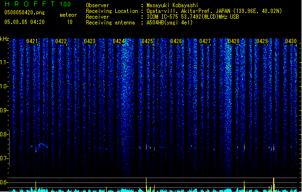
Task: Click the Ogata-vill. Akita-Pref. JAPAN location text
Action: [x=214, y=11]
